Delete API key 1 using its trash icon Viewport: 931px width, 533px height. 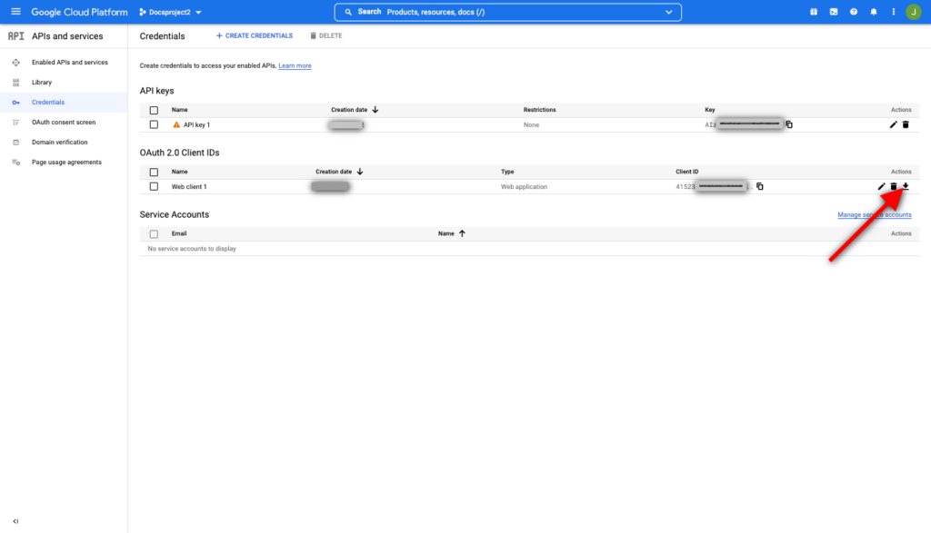(x=906, y=124)
